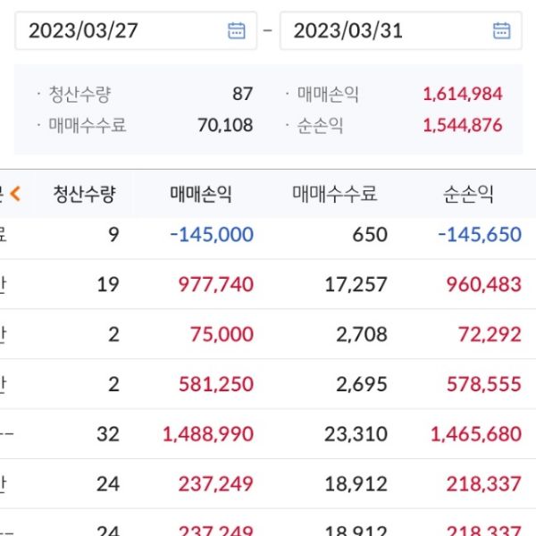Sort by 순손익 column header
Image resolution: width=536 pixels, height=536 pixels.
pos(468,193)
